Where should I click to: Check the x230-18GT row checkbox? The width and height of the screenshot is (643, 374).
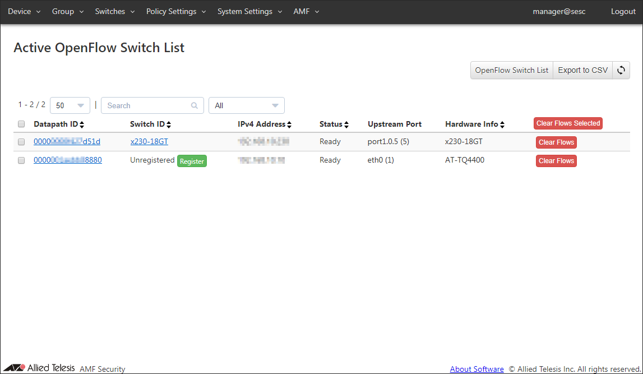coord(21,142)
